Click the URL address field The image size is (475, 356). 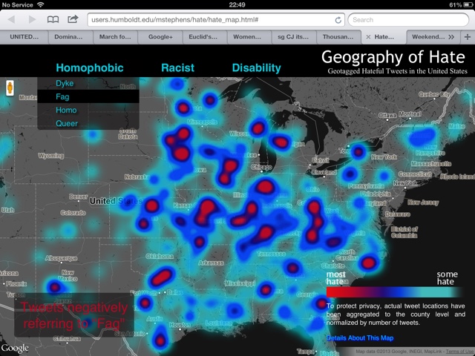click(x=216, y=20)
